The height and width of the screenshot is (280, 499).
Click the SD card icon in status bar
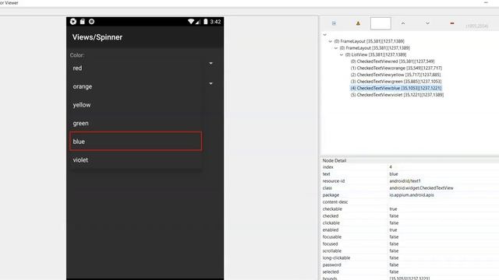click(83, 22)
